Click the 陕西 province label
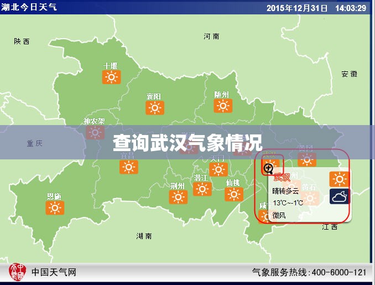The height and width of the screenshot is (285, 375). 22,42
